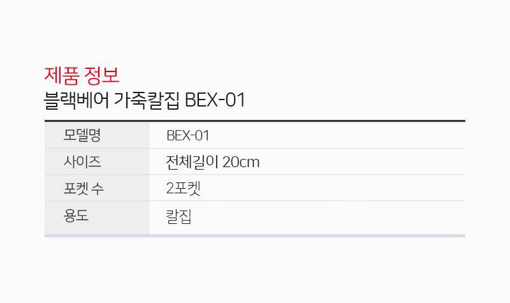Select the 전체길이 text in the size row
The height and width of the screenshot is (303, 510).
[x=192, y=162]
